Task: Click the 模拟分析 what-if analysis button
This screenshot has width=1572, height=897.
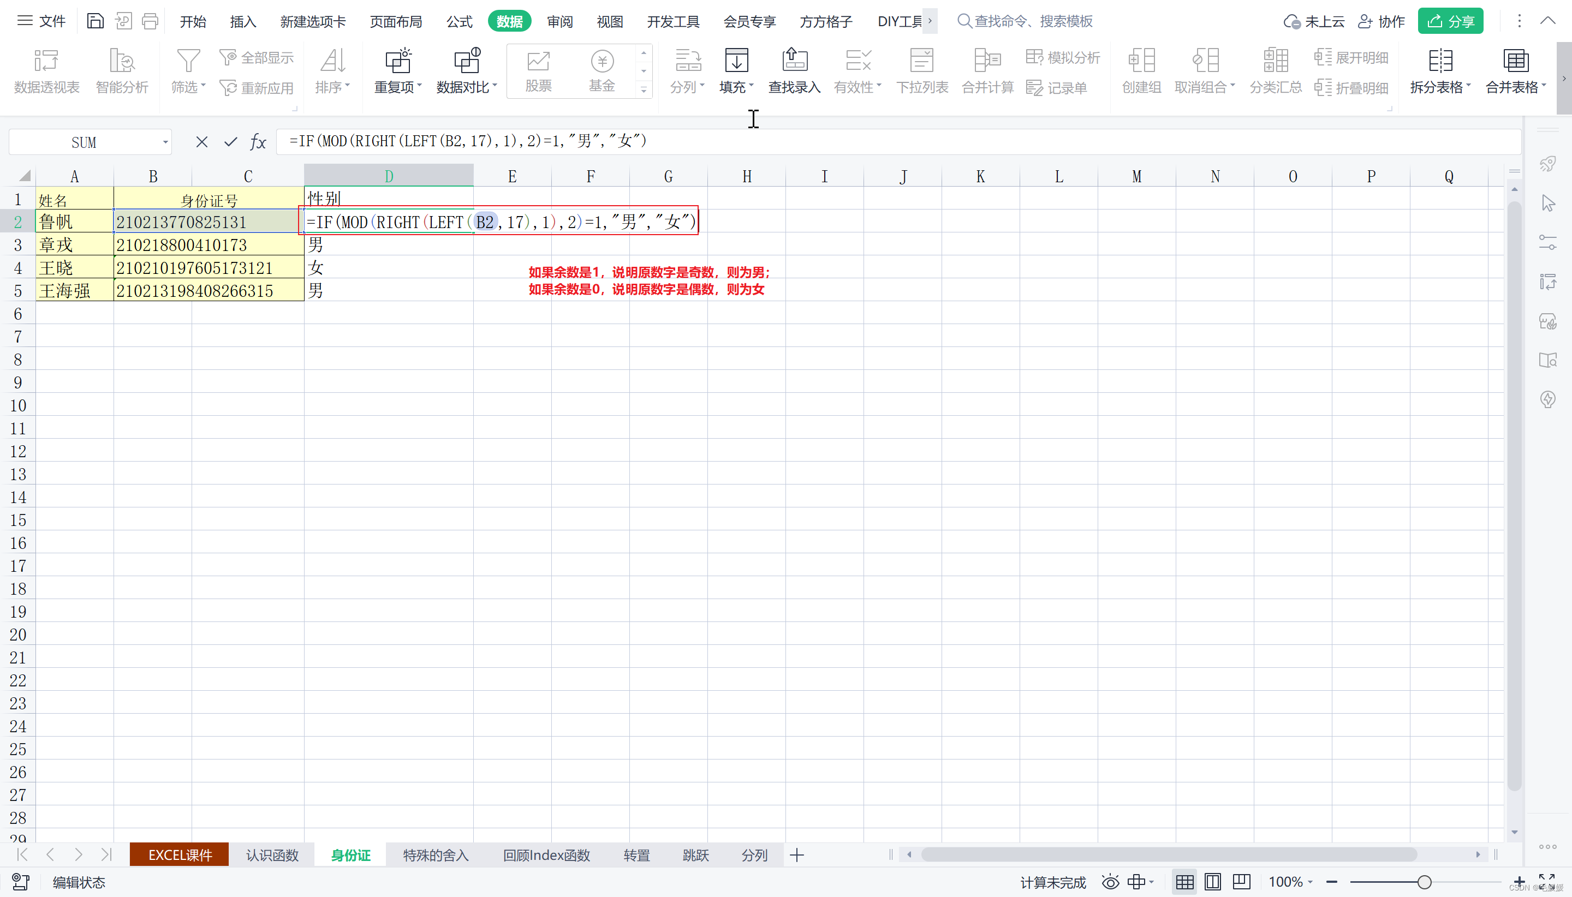Action: 1062,58
